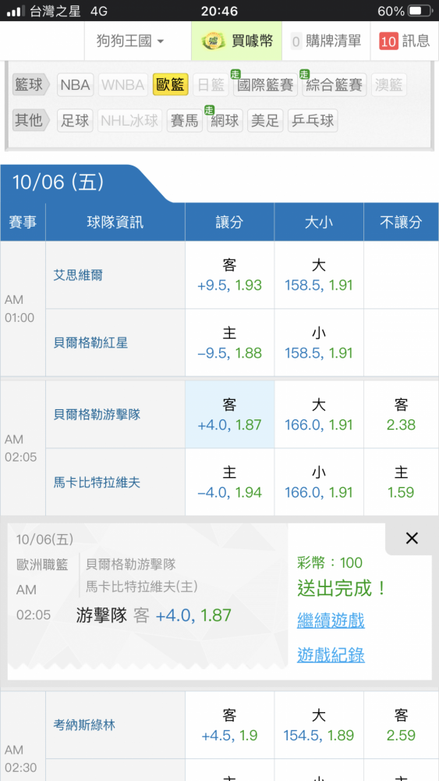Select 馬卡比特拉維夫 主 -4.0 spread odds
439x781 pixels.
230,482
